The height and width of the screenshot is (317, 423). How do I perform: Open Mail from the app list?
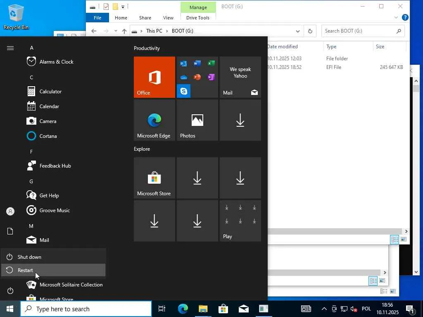[x=38, y=240]
